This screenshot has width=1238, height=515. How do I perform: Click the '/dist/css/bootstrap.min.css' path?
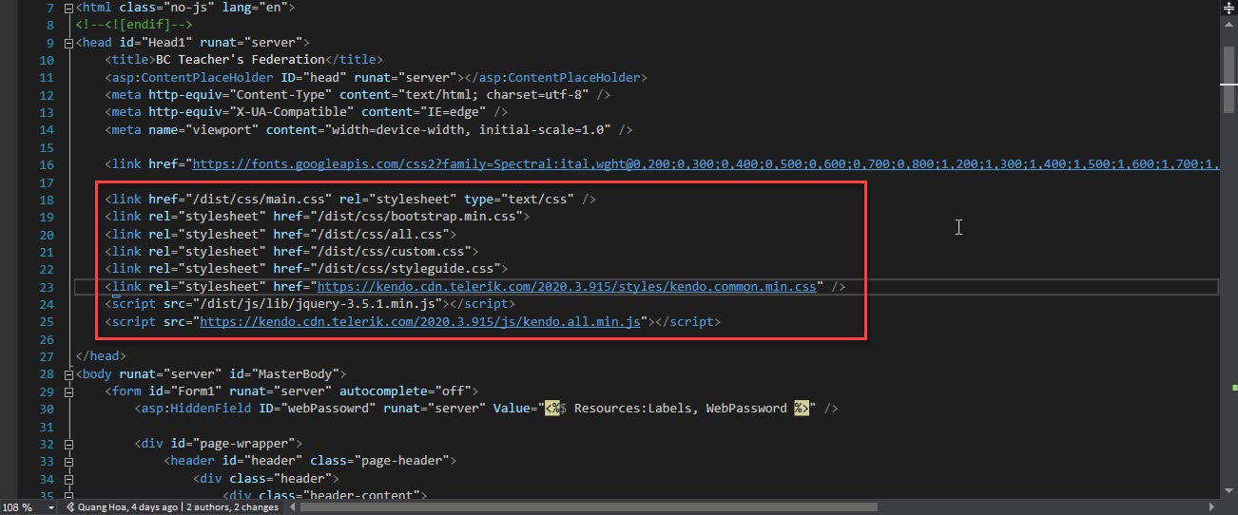pyautogui.click(x=416, y=217)
